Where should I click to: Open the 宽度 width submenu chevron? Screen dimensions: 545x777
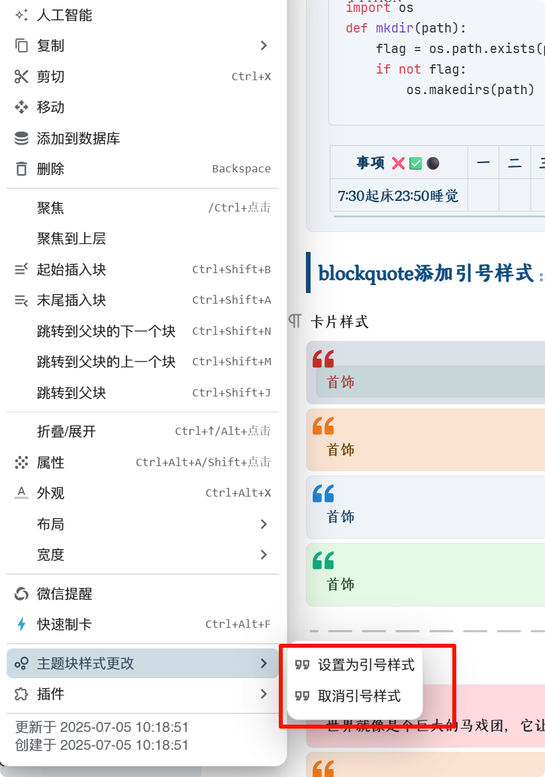coord(264,555)
